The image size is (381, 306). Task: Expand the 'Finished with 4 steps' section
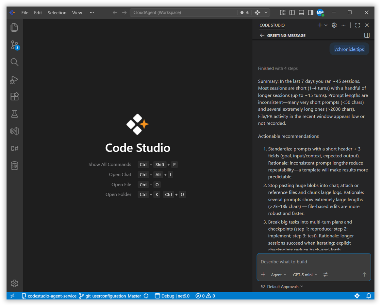pos(278,69)
